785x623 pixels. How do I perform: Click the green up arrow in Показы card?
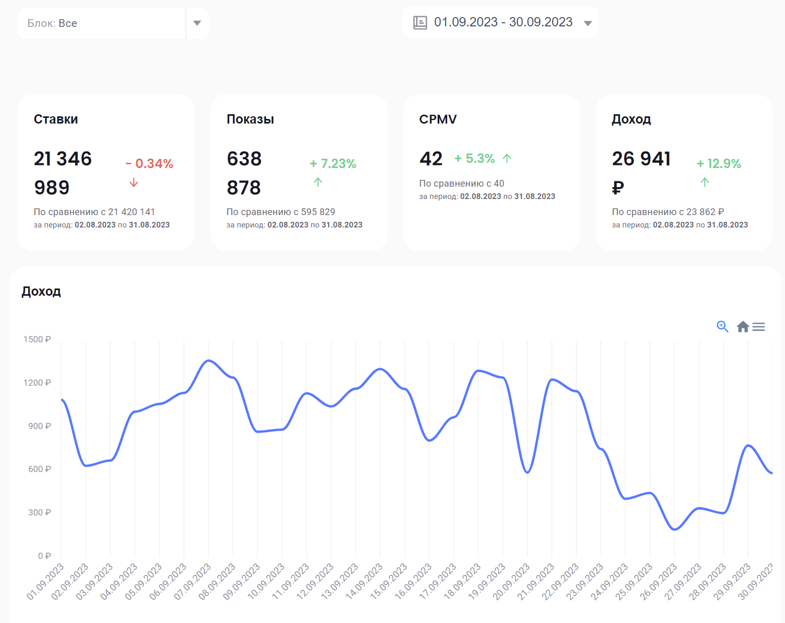(318, 182)
